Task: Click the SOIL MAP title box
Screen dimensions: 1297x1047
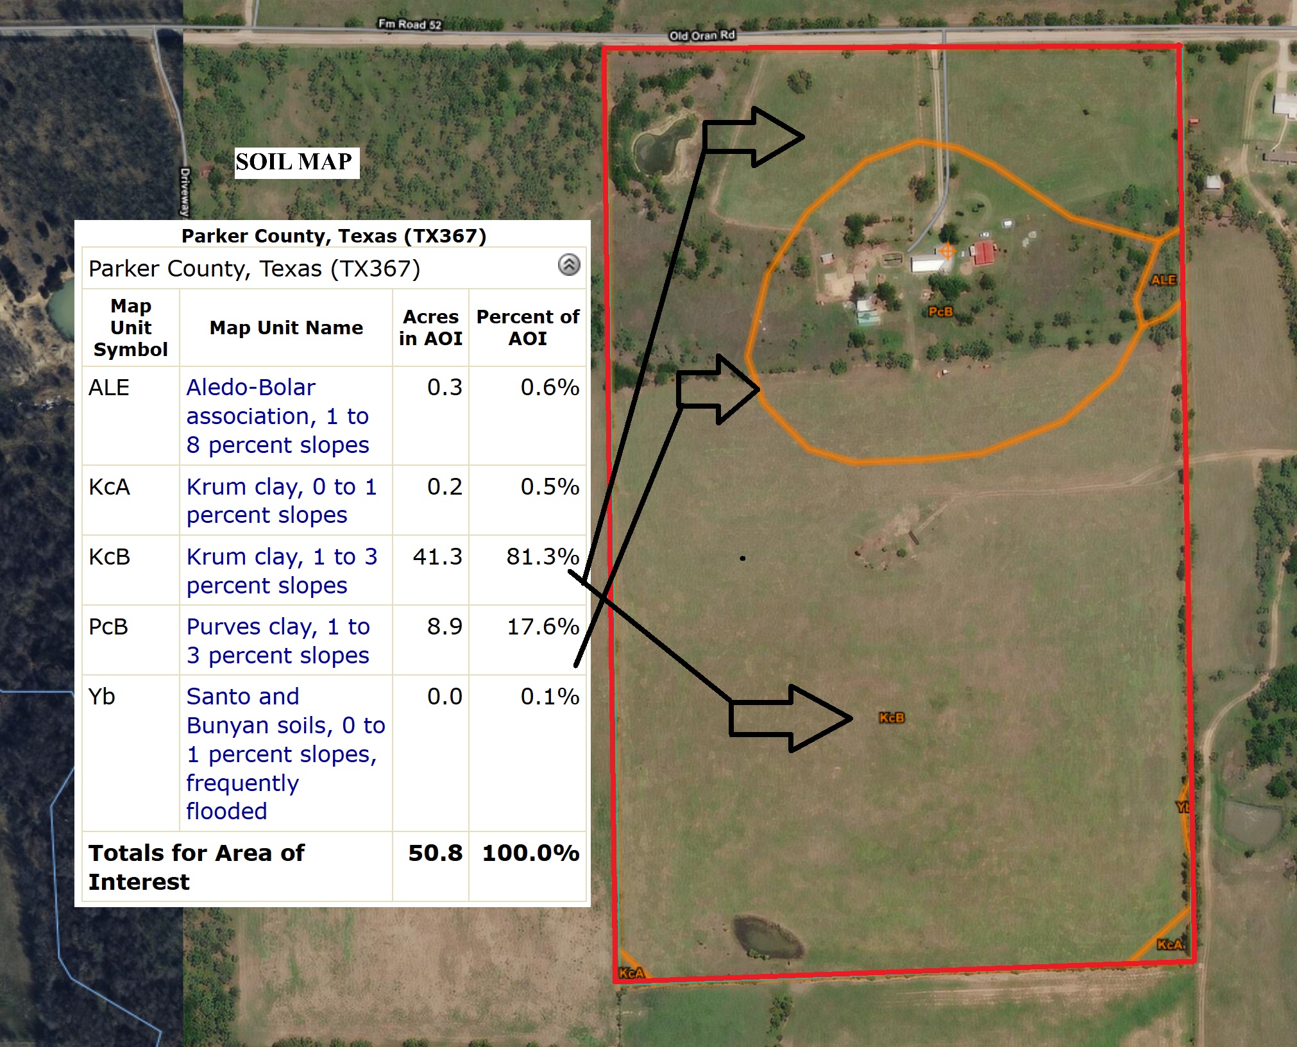Action: tap(296, 162)
